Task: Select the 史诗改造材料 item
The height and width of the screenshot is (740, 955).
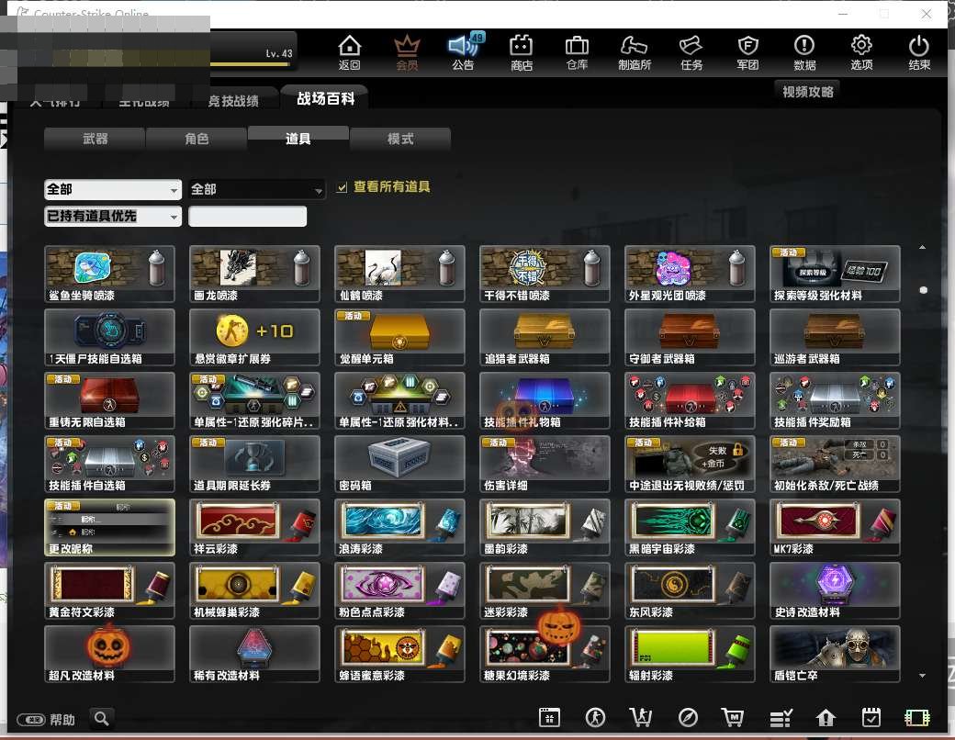Action: coord(835,590)
